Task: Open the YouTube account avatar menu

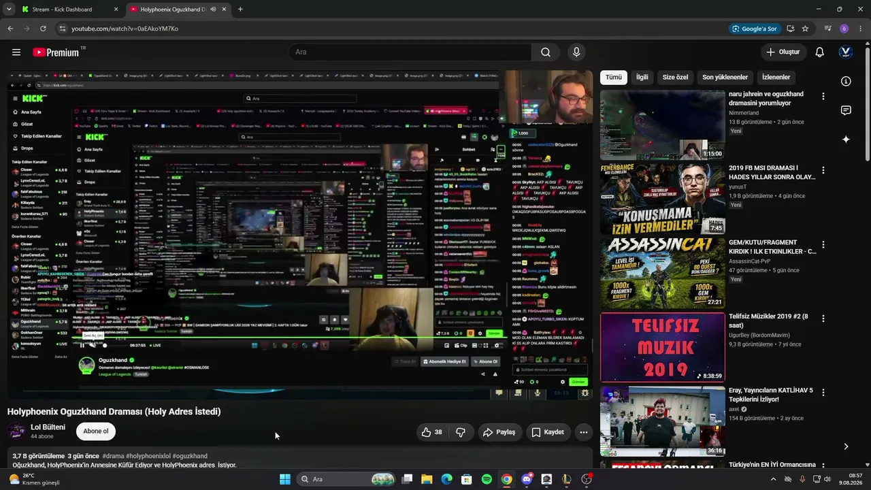Action: coord(846,52)
